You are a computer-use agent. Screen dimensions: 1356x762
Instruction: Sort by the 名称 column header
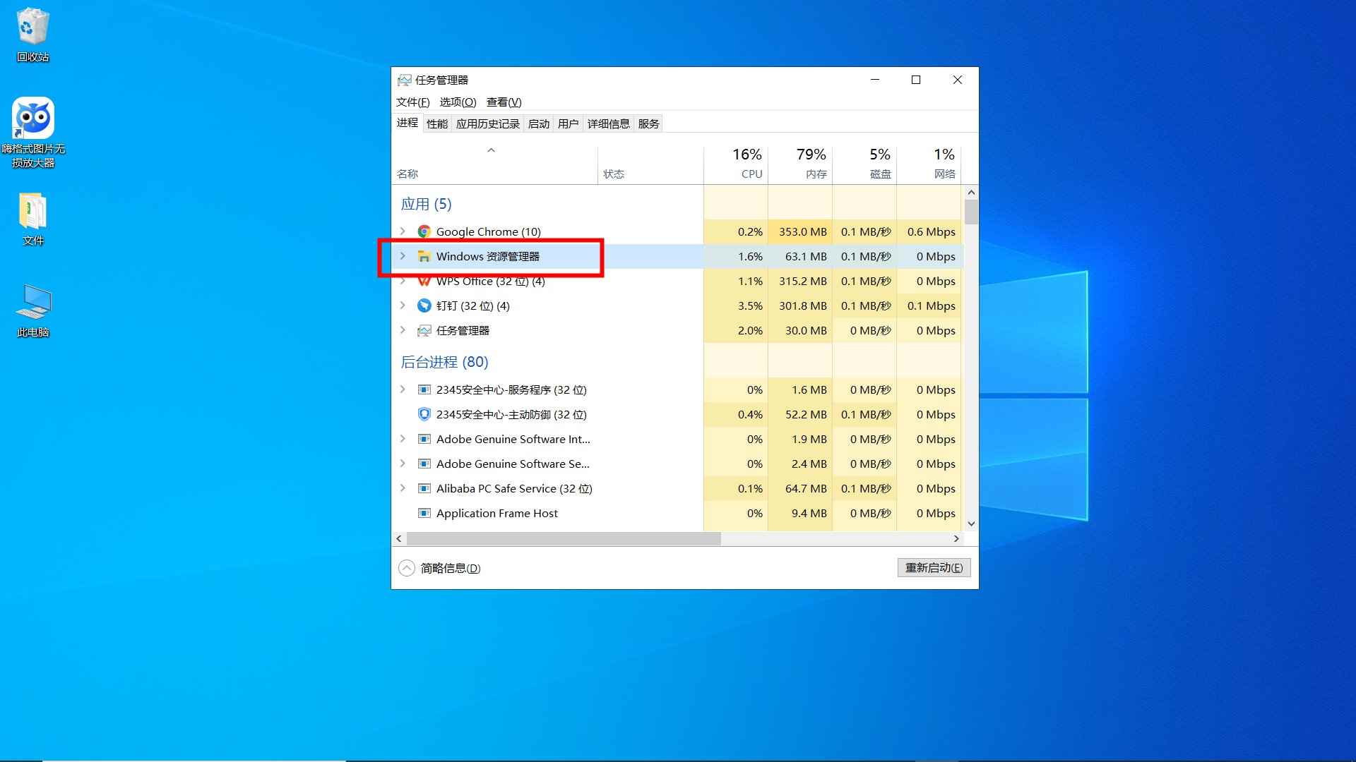pos(494,164)
